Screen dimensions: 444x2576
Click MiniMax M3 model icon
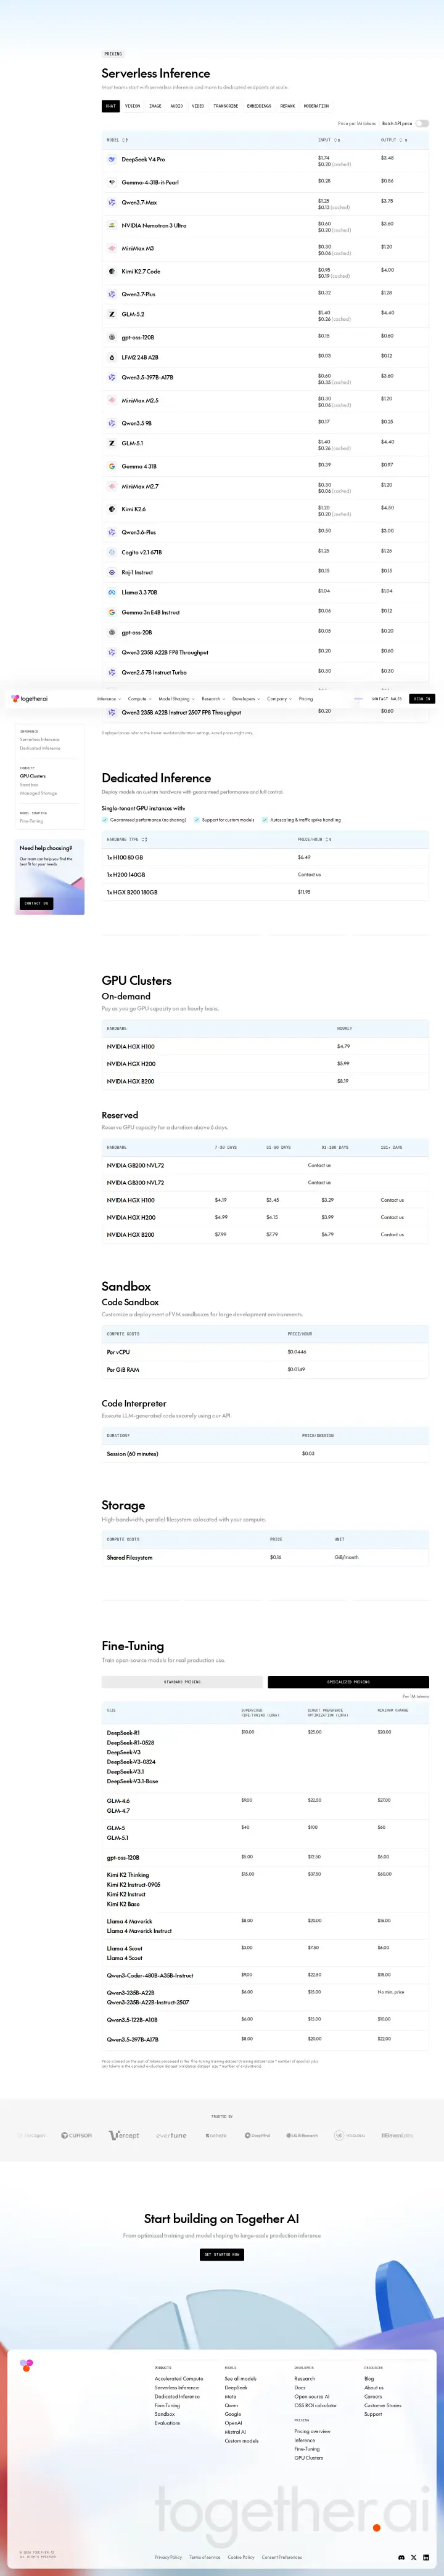tap(112, 248)
